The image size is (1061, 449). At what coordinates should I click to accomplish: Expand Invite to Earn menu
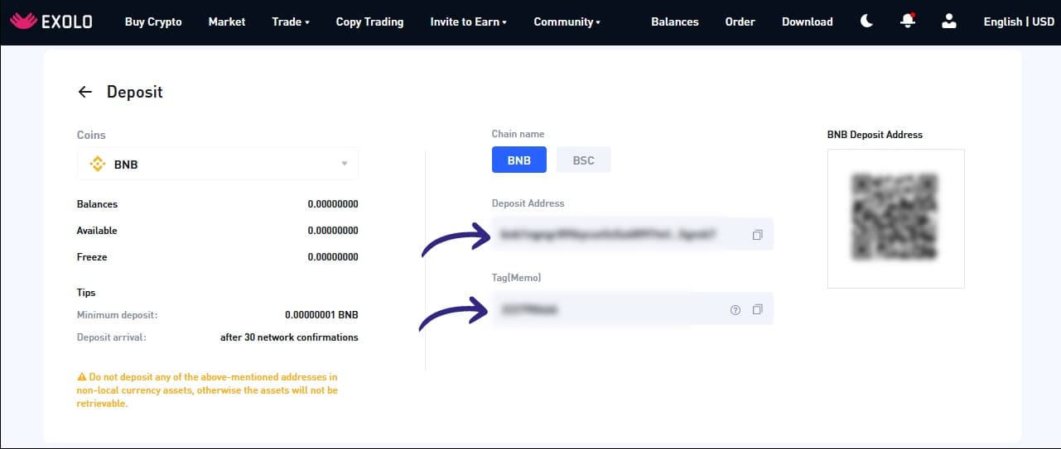[469, 21]
